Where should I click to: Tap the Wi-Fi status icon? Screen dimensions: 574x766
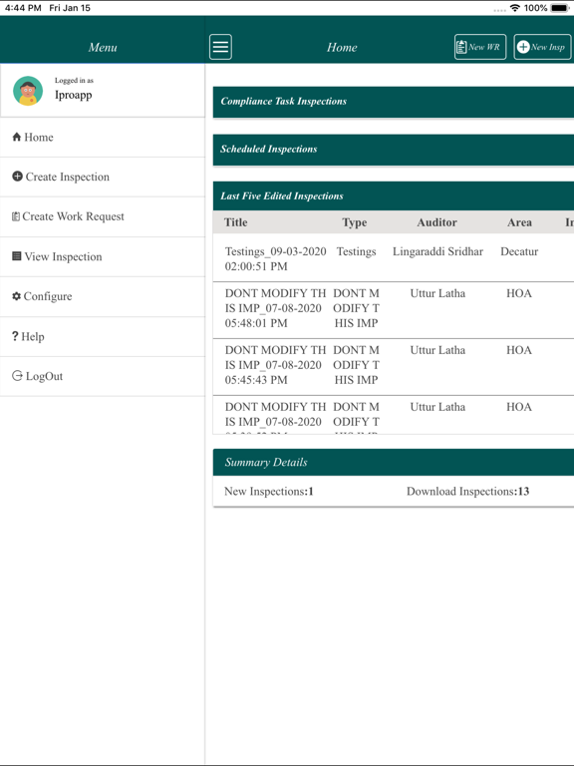pyautogui.click(x=514, y=8)
